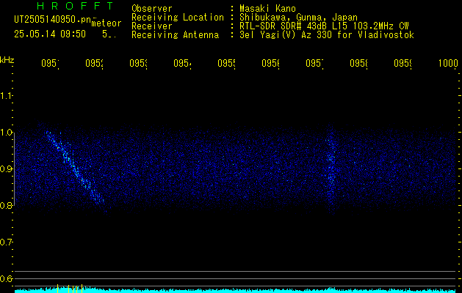The width and height of the screenshot is (462, 293).
Task: Click the 0.7 frequency axis label
Action: click(x=6, y=242)
